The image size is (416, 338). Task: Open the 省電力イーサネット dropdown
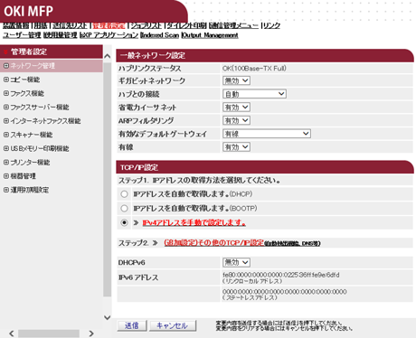236,108
